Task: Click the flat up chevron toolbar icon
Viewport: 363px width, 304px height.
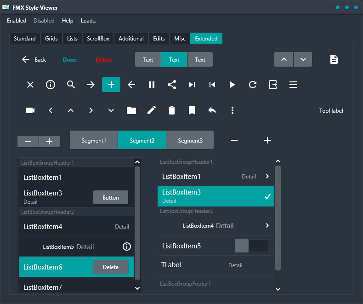Action: click(x=71, y=110)
